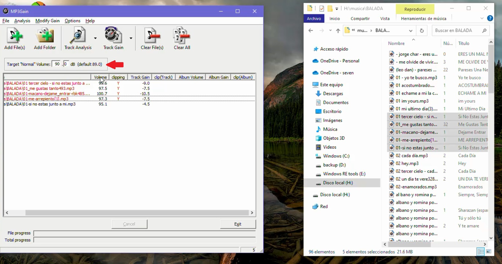The image size is (502, 264).
Task: Sort the list by clipping column
Action: [x=118, y=77]
